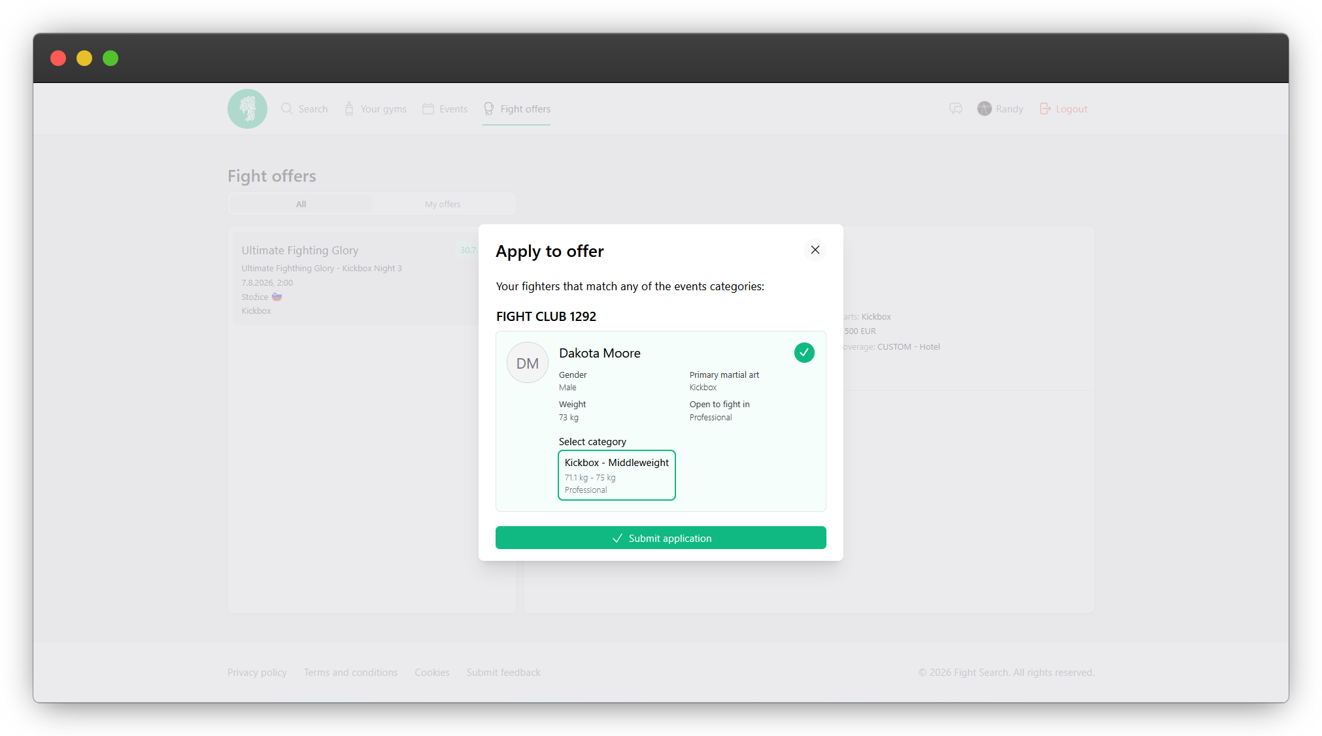The image size is (1322, 736).
Task: Switch to the My offers tab
Action: pyautogui.click(x=443, y=204)
